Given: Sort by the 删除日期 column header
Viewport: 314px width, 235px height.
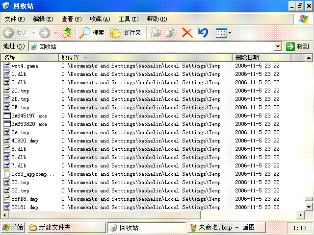Looking at the screenshot, I should point(262,58).
